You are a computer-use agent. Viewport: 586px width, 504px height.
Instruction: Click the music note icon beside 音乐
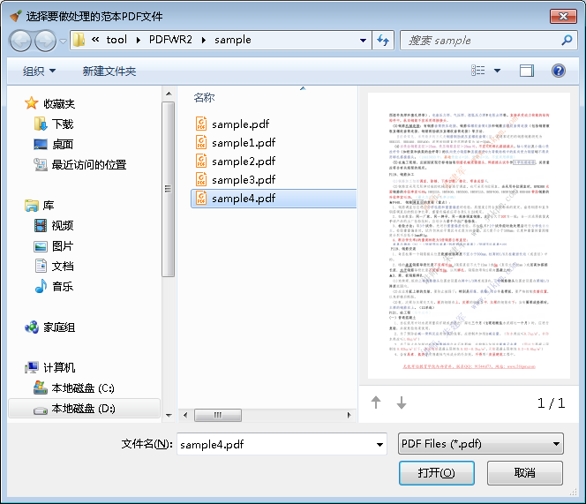coord(41,286)
